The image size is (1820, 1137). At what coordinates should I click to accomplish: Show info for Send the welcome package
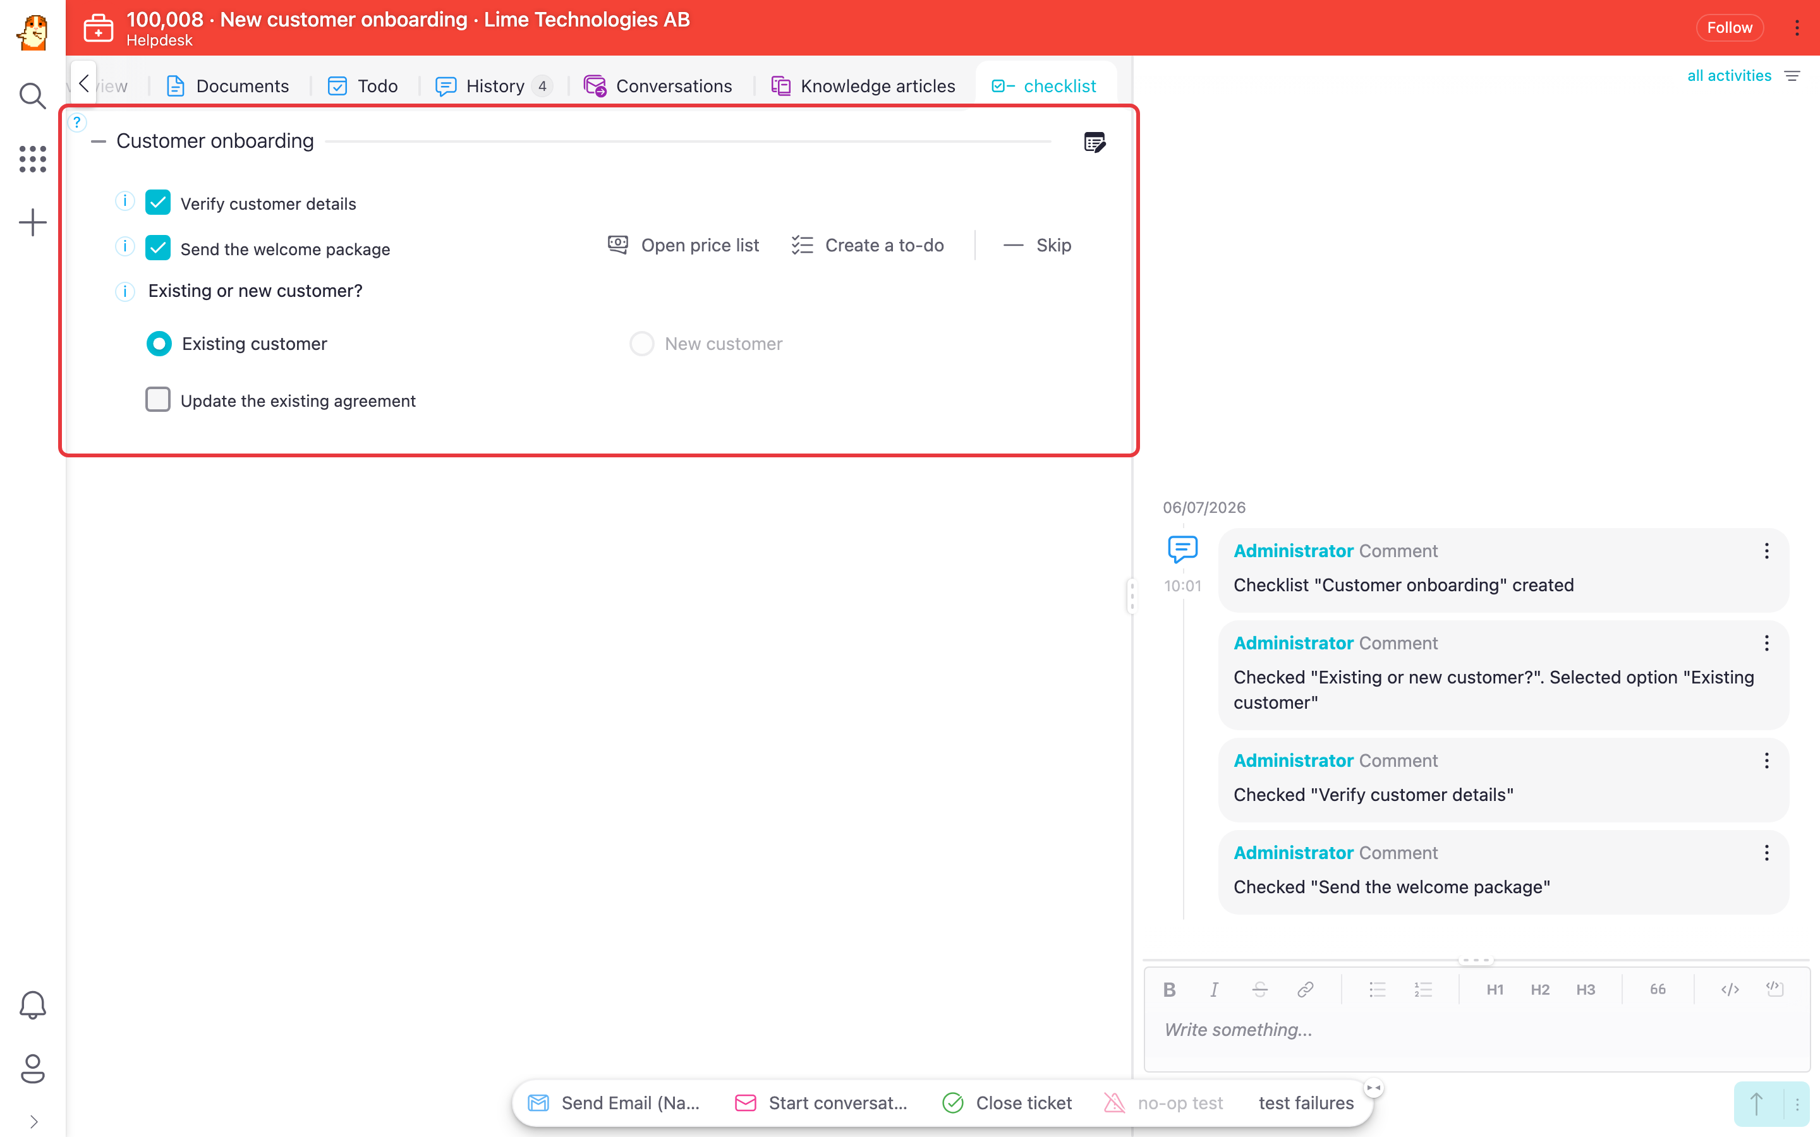[125, 246]
